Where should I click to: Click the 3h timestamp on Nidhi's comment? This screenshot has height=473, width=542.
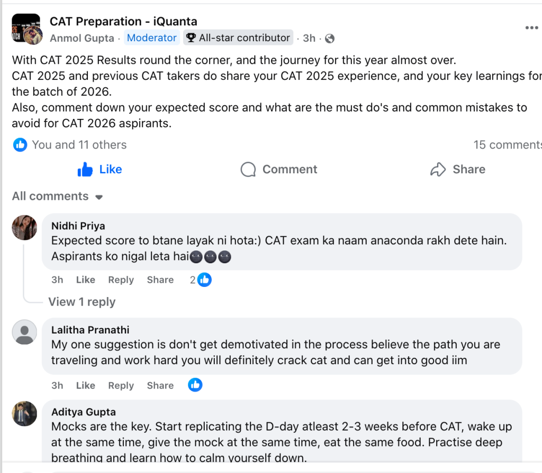pos(57,279)
